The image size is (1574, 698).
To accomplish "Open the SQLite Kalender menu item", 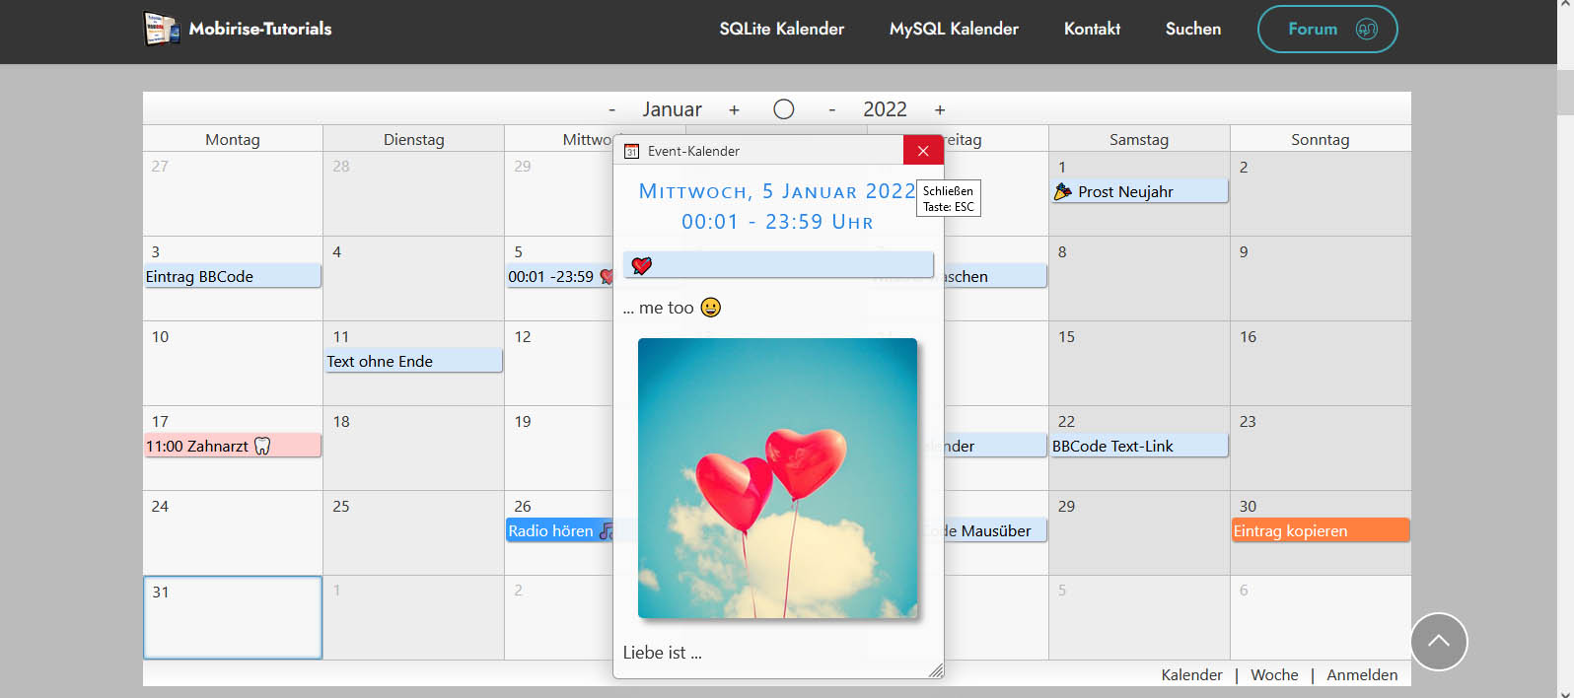I will (x=781, y=29).
